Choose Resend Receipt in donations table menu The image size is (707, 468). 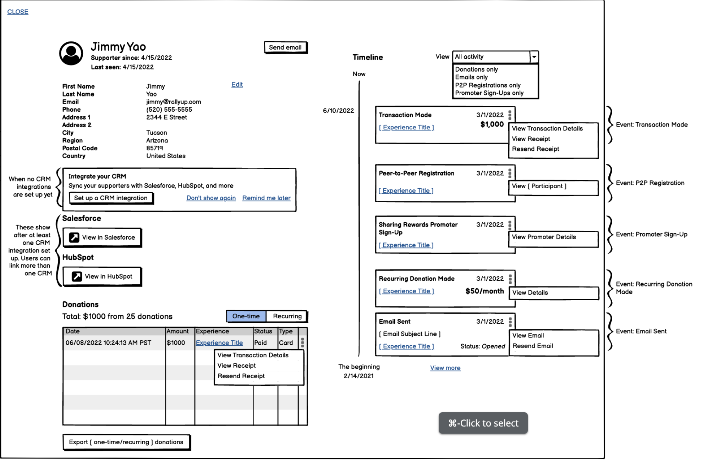241,376
